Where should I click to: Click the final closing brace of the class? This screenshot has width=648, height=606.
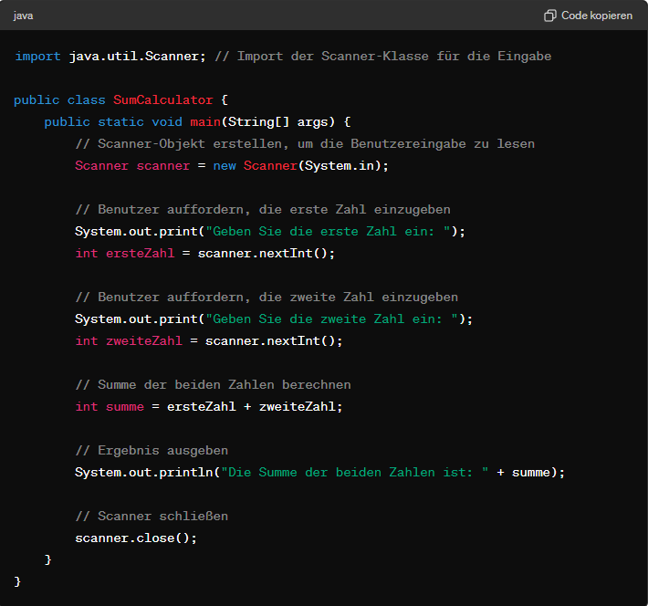coord(18,581)
